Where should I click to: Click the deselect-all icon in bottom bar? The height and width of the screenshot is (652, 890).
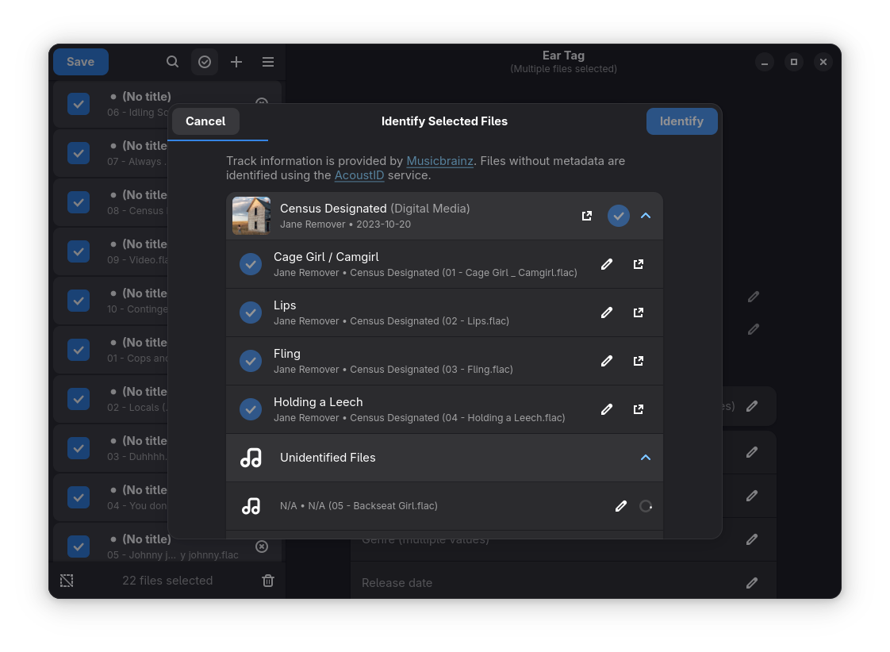pos(67,581)
